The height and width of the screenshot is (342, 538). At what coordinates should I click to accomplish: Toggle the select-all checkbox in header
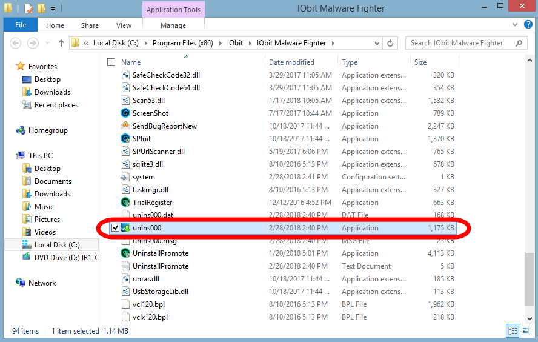[x=111, y=62]
